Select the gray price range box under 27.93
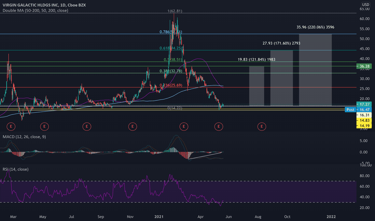This screenshot has width=375, height=221. [x=282, y=78]
